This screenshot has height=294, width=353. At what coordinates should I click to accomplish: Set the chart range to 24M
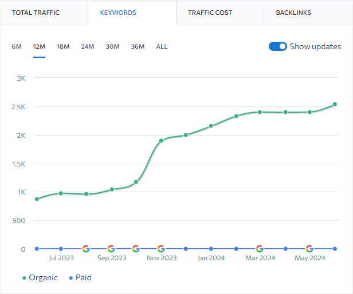click(87, 47)
